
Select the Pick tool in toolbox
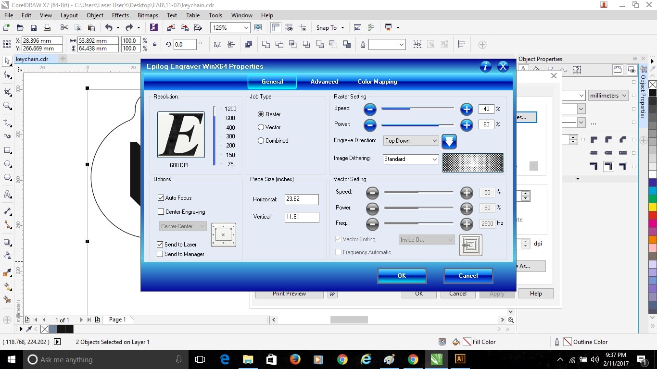[x=7, y=61]
